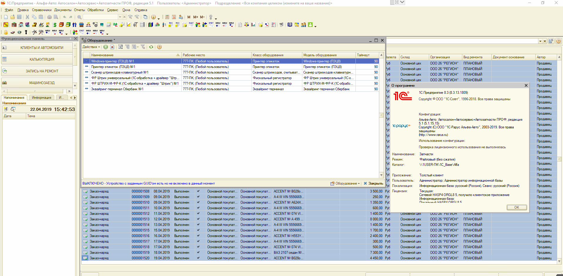
Task: Open the Сервис menu
Action: coord(112,10)
